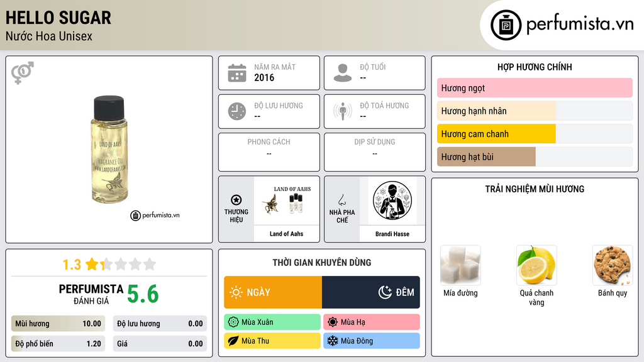Click the TRẢI NGHIỆM MÙI HƯƠNG heading
Image resolution: width=644 pixels, height=362 pixels.
(535, 189)
